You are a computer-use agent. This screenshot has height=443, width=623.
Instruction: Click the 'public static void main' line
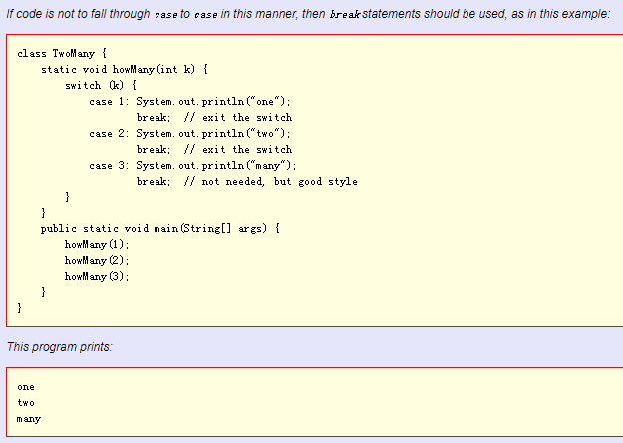tap(160, 229)
